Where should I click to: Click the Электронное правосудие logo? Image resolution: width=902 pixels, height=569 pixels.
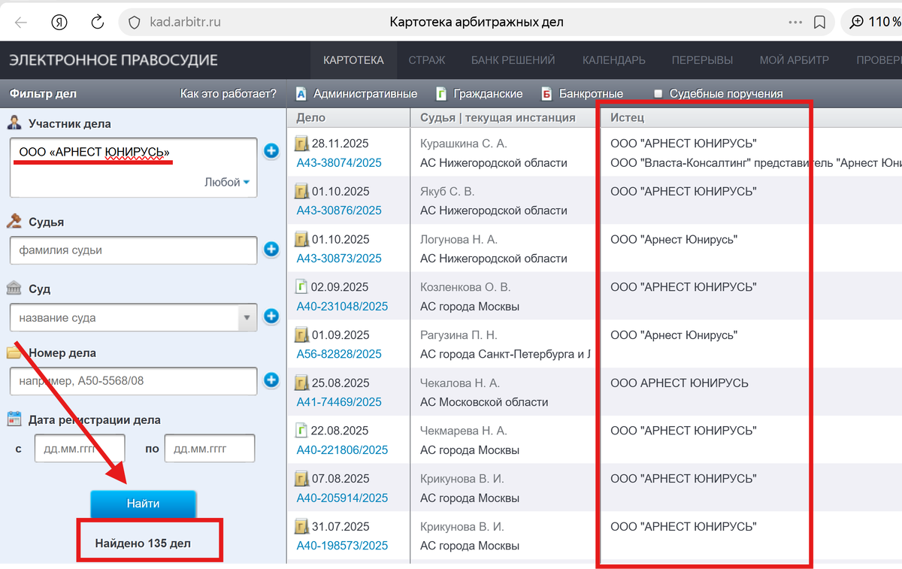(114, 60)
